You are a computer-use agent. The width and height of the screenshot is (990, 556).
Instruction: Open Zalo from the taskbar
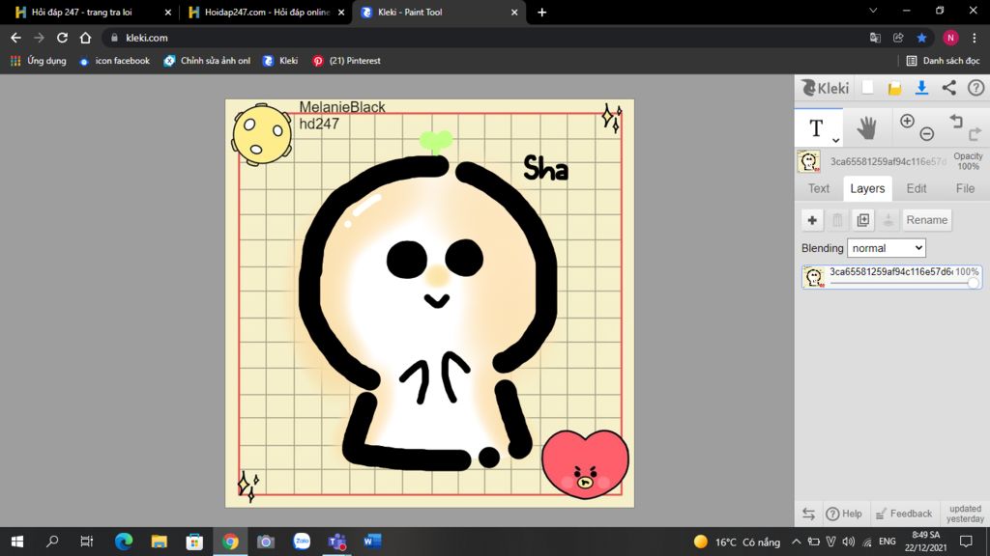click(302, 542)
